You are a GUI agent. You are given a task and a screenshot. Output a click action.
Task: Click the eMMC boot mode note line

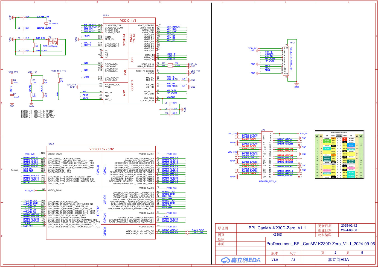pyautogui.click(x=37, y=113)
